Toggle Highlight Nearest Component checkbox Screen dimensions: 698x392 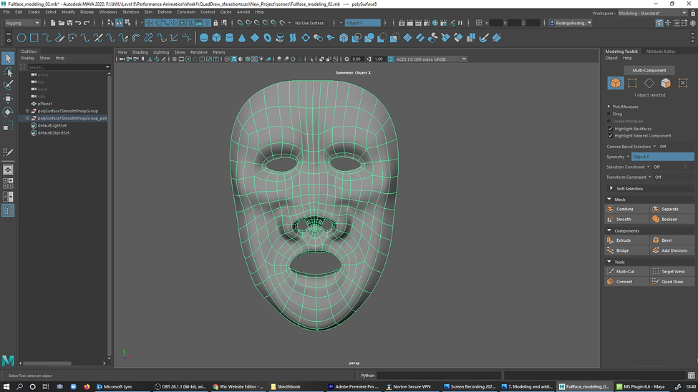tap(611, 136)
